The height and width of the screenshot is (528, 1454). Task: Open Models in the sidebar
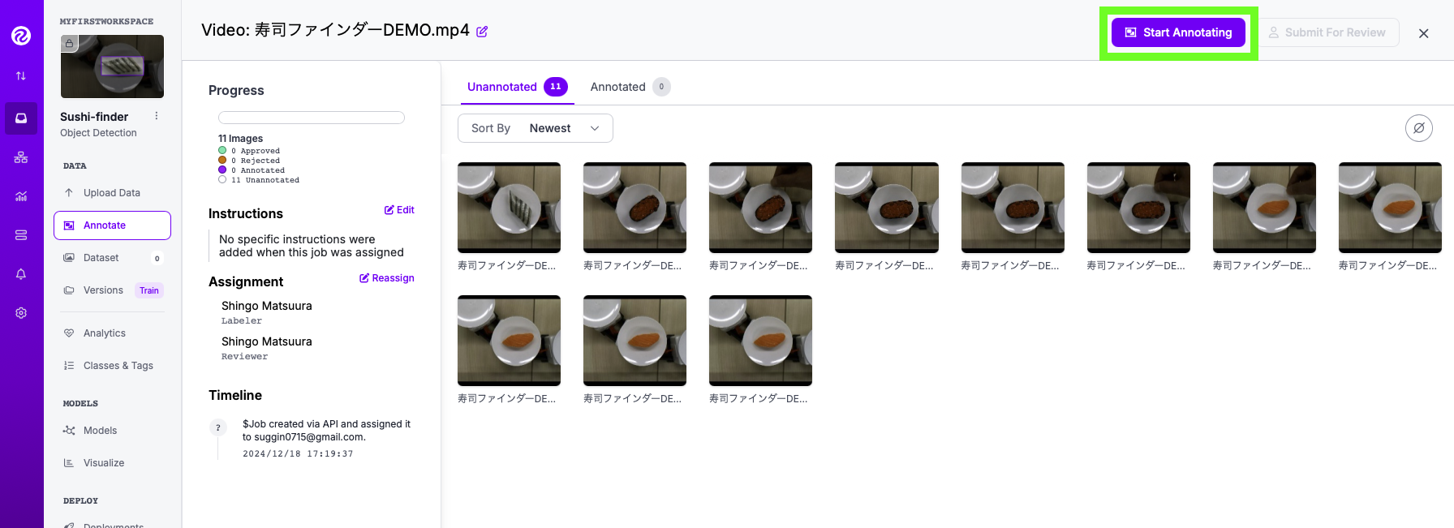point(112,431)
